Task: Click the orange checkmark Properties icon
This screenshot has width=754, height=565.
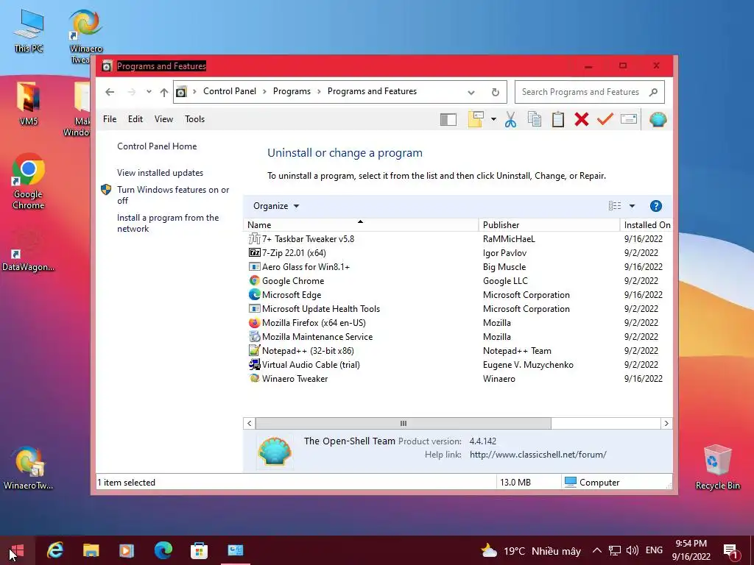Action: tap(605, 118)
